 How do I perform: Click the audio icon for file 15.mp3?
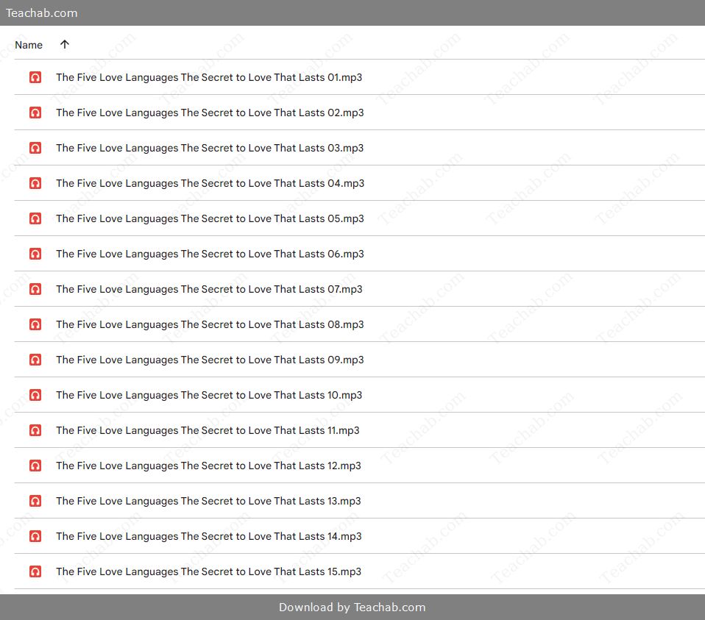tap(35, 571)
